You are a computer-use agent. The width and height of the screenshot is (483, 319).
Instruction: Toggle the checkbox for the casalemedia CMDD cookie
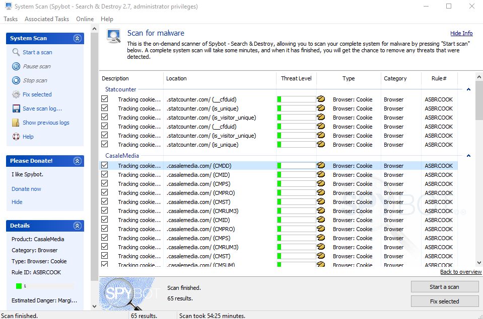click(105, 165)
